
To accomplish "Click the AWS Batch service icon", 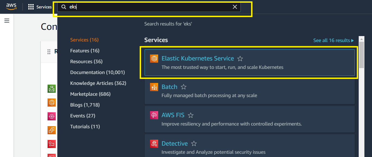I will tap(154, 87).
